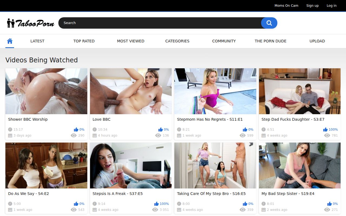Click the home icon in the navigation bar
The height and width of the screenshot is (216, 346).
10,41
